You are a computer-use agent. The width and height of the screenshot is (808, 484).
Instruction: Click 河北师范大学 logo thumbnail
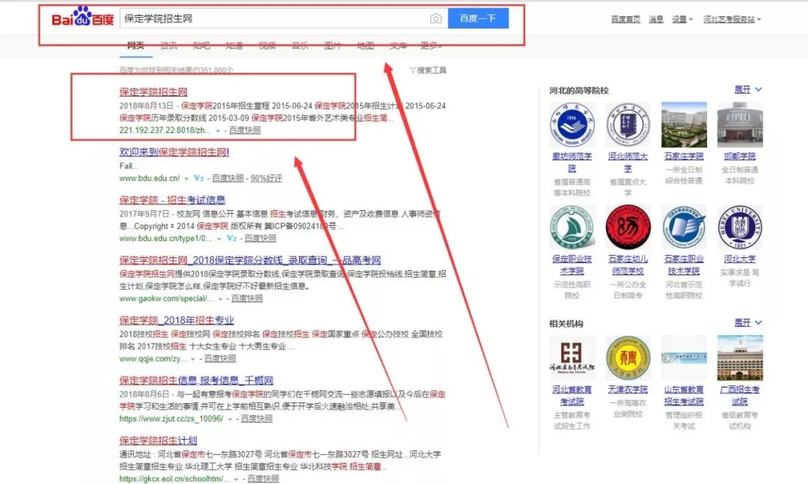click(628, 125)
